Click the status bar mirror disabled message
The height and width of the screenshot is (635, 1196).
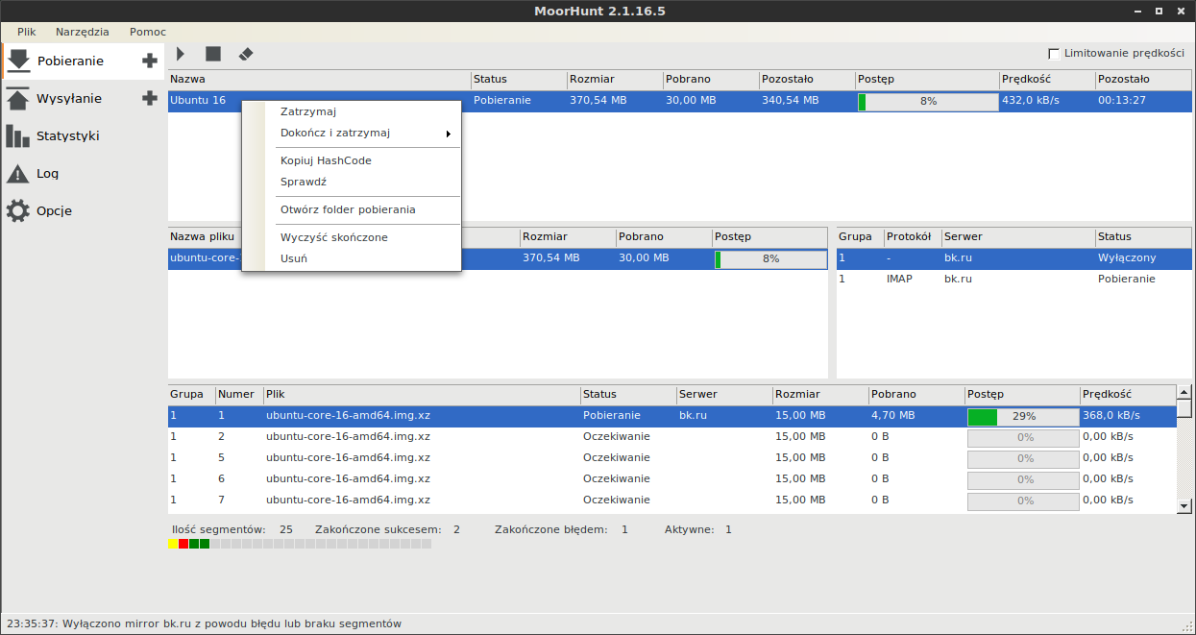tap(203, 623)
